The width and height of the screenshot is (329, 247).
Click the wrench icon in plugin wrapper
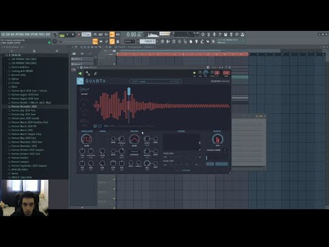point(95,73)
